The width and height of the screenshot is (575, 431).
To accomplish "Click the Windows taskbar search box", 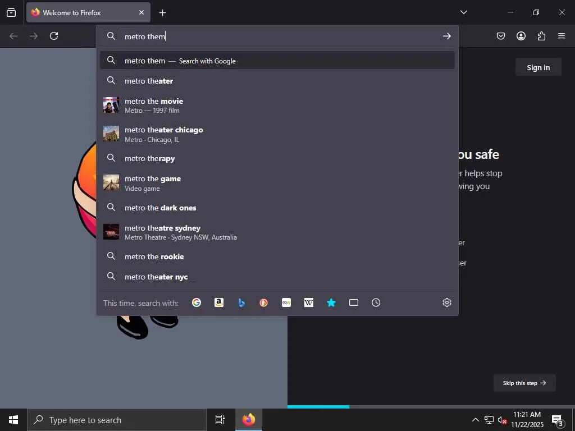I will tap(117, 420).
